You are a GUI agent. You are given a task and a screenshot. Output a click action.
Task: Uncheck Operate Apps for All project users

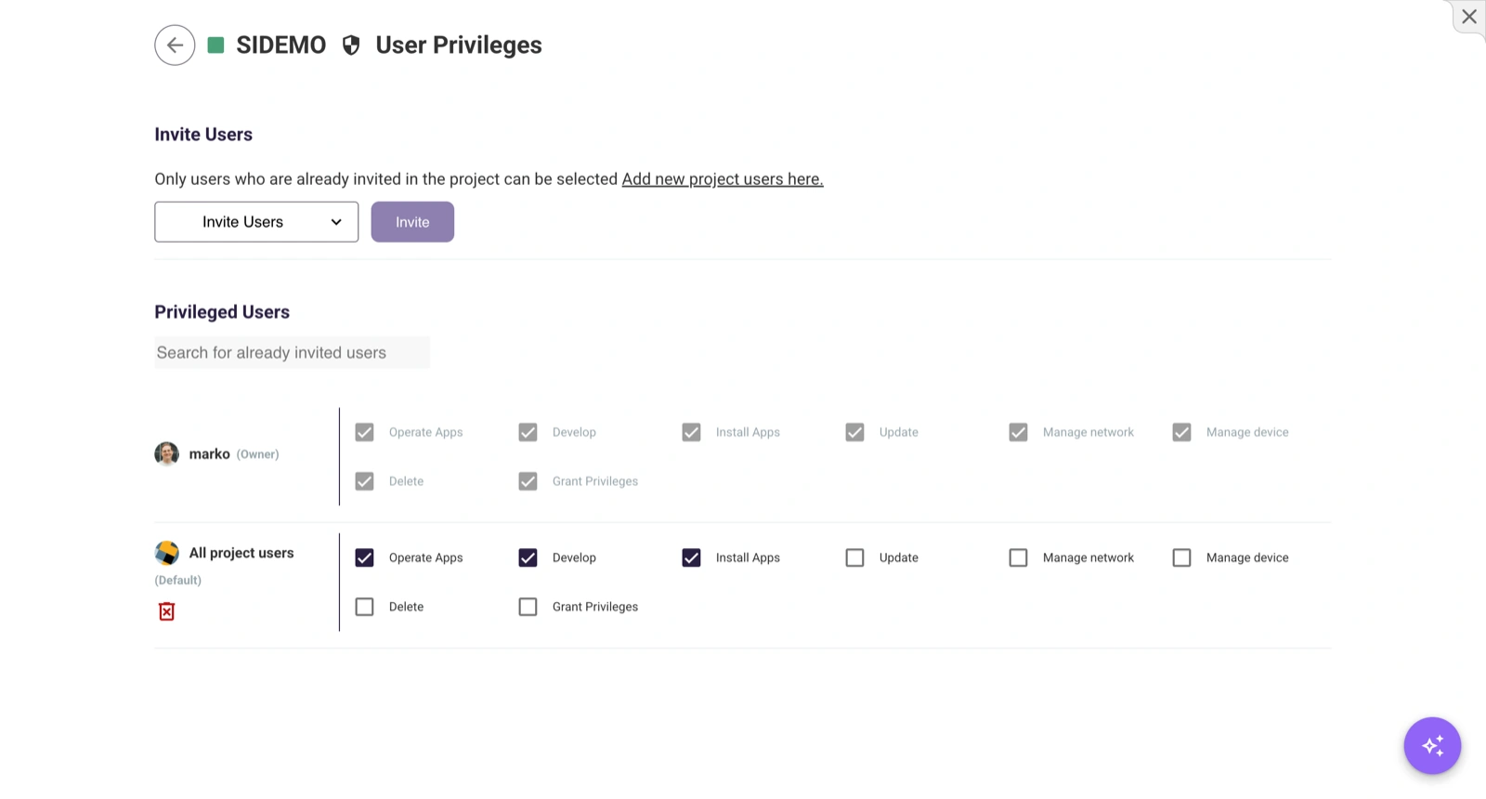[x=364, y=557]
